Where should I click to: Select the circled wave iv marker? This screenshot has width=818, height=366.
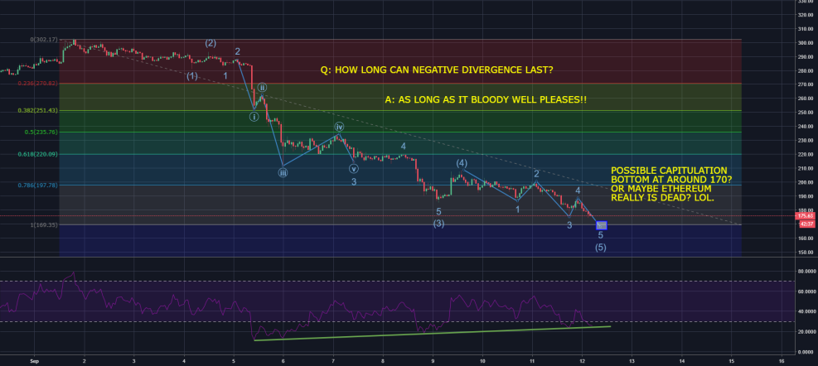[339, 127]
